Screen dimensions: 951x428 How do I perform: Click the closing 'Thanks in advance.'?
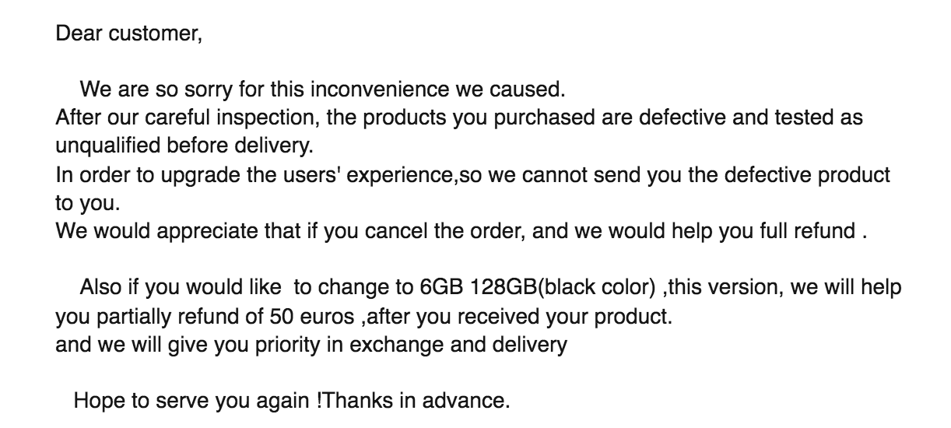(x=415, y=402)
